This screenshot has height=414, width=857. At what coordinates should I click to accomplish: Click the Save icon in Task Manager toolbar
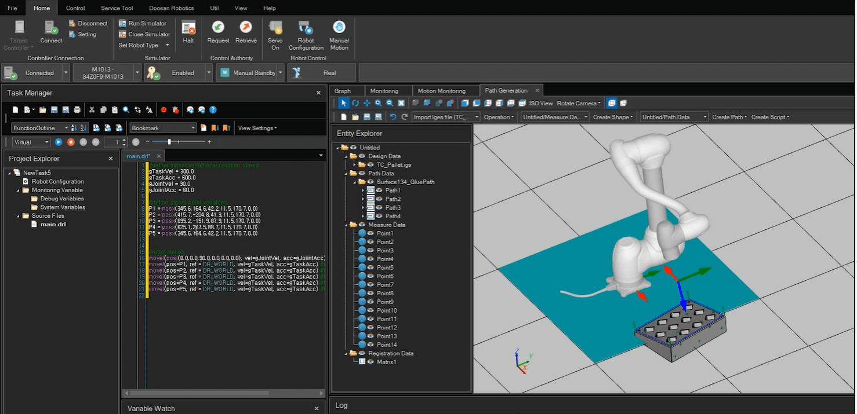coord(54,109)
